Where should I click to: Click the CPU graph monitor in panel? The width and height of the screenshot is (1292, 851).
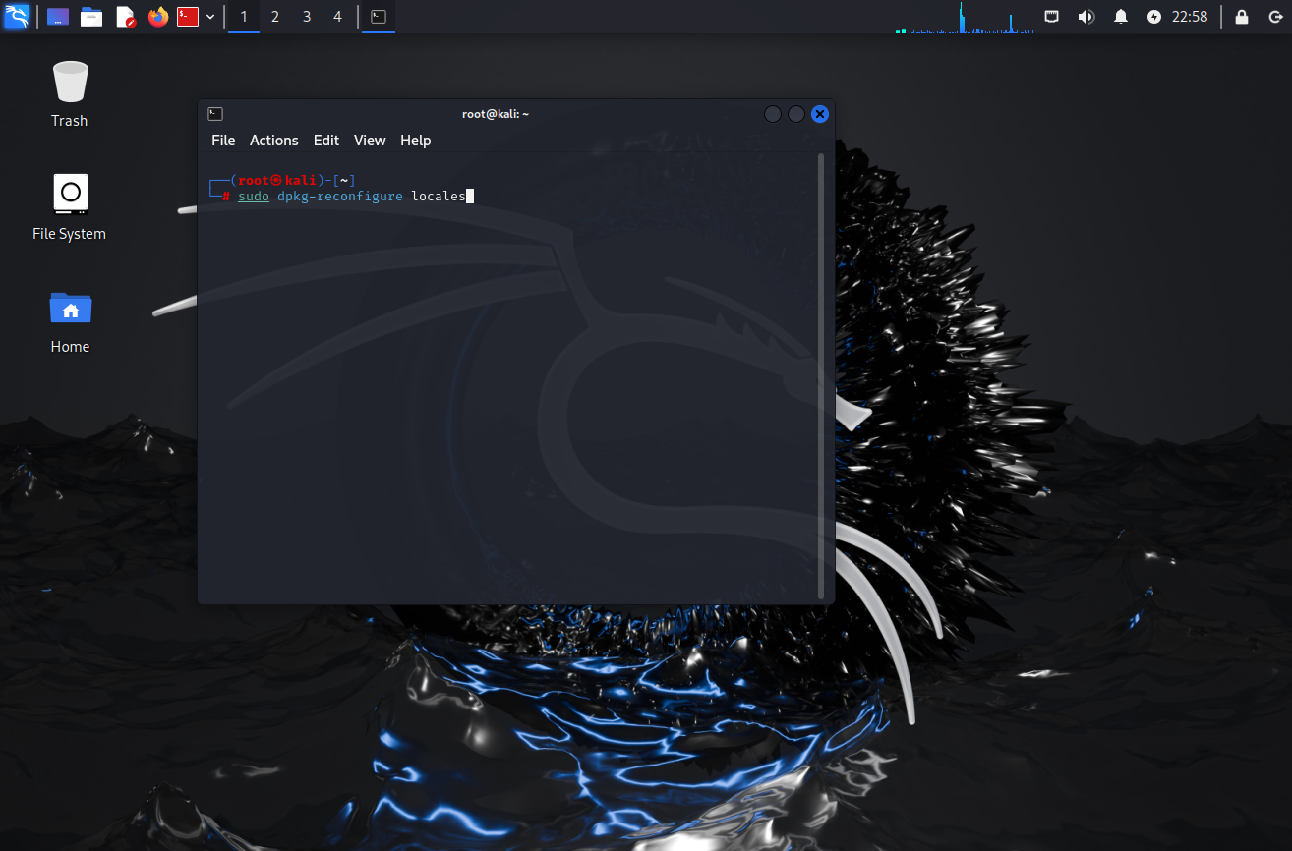pyautogui.click(x=965, y=18)
